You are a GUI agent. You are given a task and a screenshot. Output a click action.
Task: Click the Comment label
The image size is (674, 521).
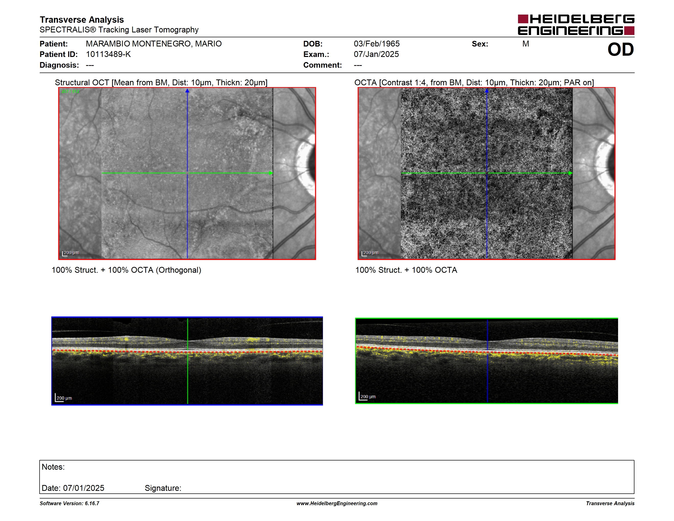(322, 65)
